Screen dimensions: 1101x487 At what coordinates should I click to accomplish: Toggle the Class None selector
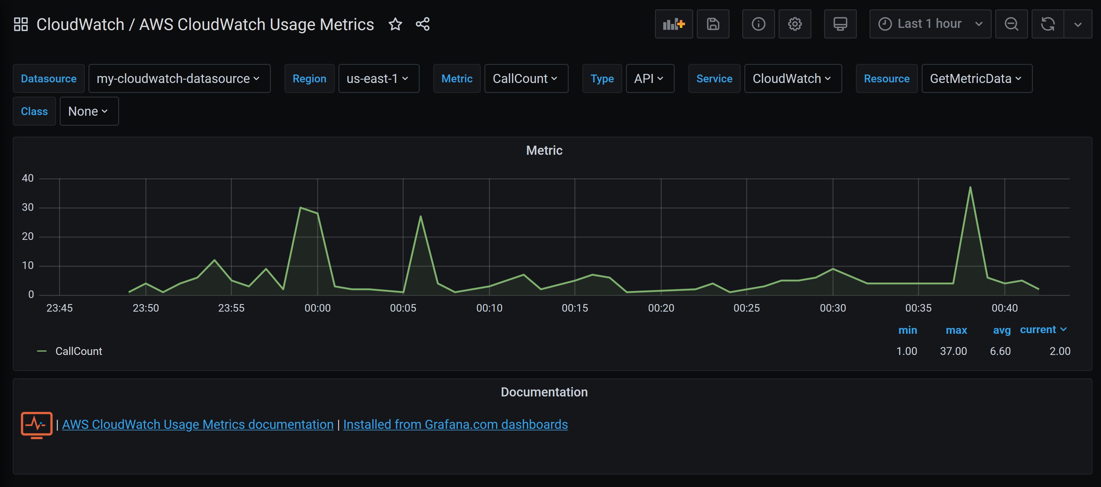tap(88, 111)
